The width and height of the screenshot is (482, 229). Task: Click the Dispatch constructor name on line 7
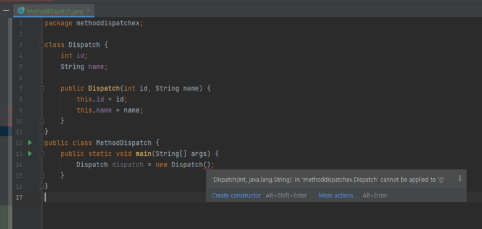tap(104, 89)
